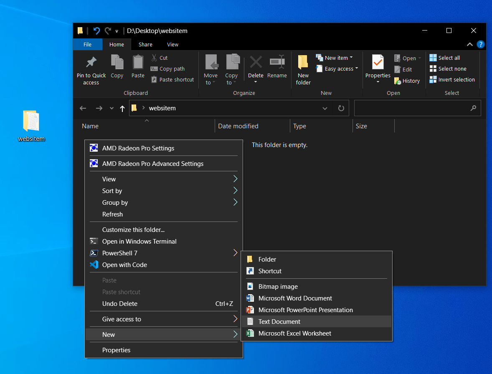Click Open in the ribbon's Open group
The height and width of the screenshot is (374, 492).
click(407, 58)
